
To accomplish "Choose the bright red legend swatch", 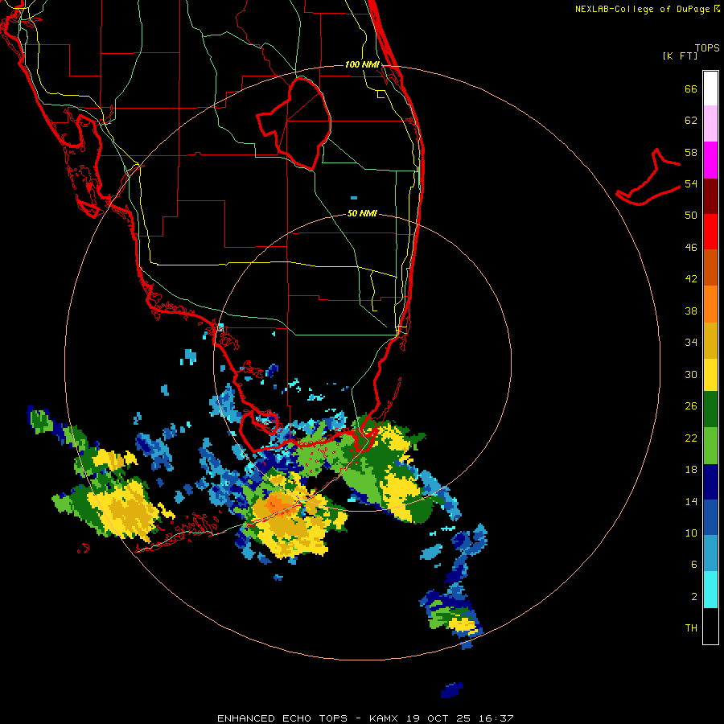I will (710, 232).
